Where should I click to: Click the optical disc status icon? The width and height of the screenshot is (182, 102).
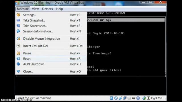pyautogui.click(x=116, y=98)
